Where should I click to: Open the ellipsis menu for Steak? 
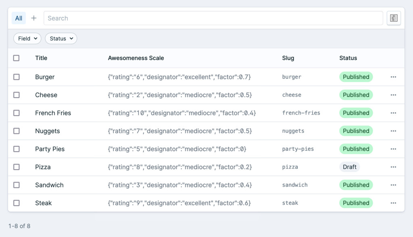(393, 203)
